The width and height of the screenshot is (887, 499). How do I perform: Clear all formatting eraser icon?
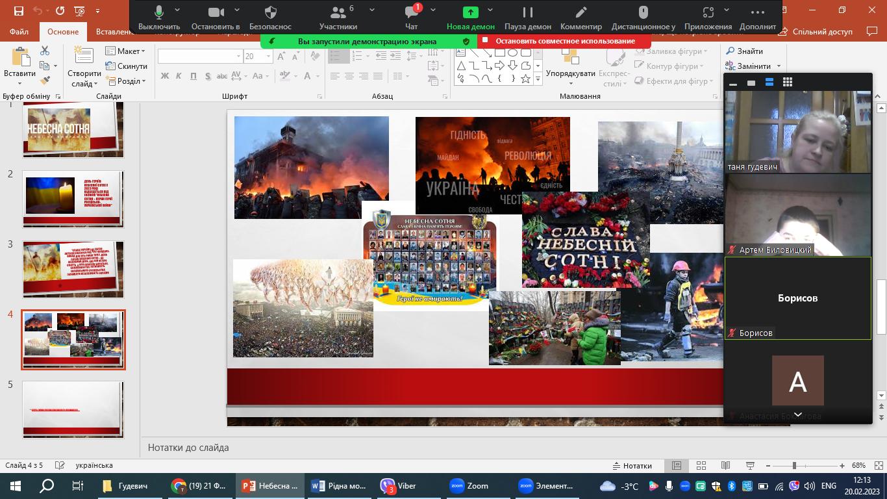click(314, 57)
